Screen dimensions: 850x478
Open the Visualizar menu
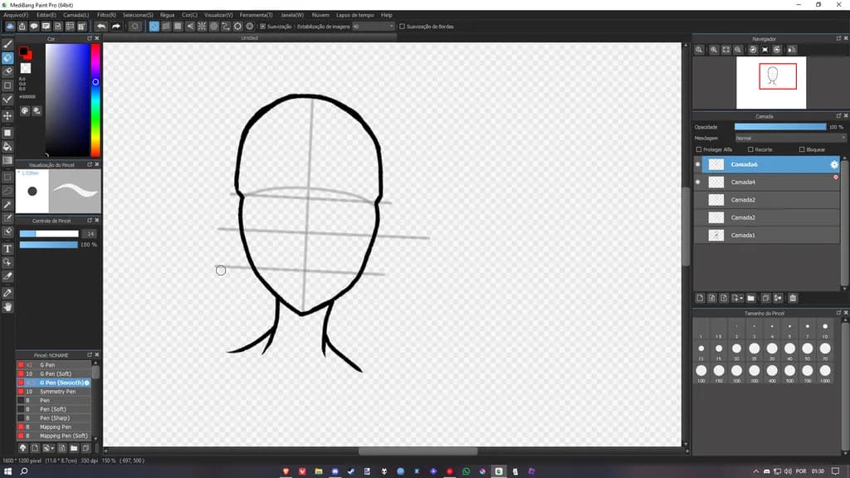tap(218, 15)
